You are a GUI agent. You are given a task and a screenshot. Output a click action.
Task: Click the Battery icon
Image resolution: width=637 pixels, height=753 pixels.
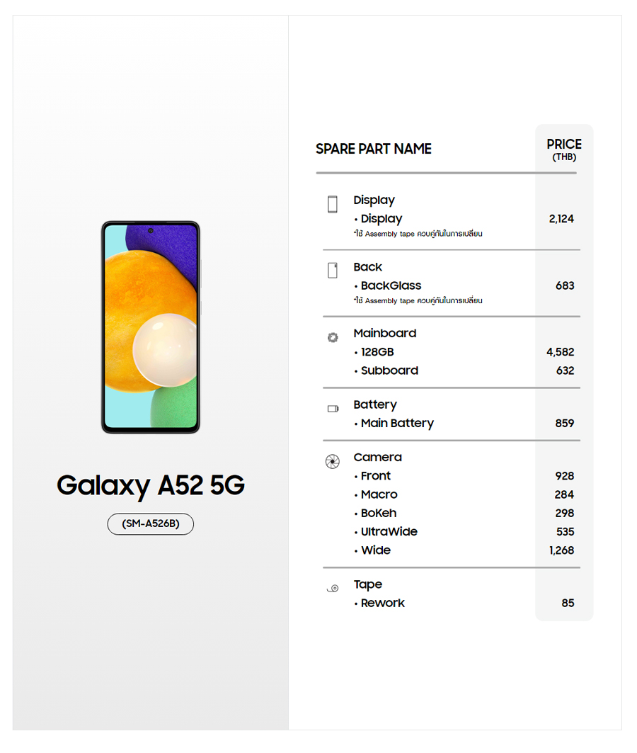333,409
